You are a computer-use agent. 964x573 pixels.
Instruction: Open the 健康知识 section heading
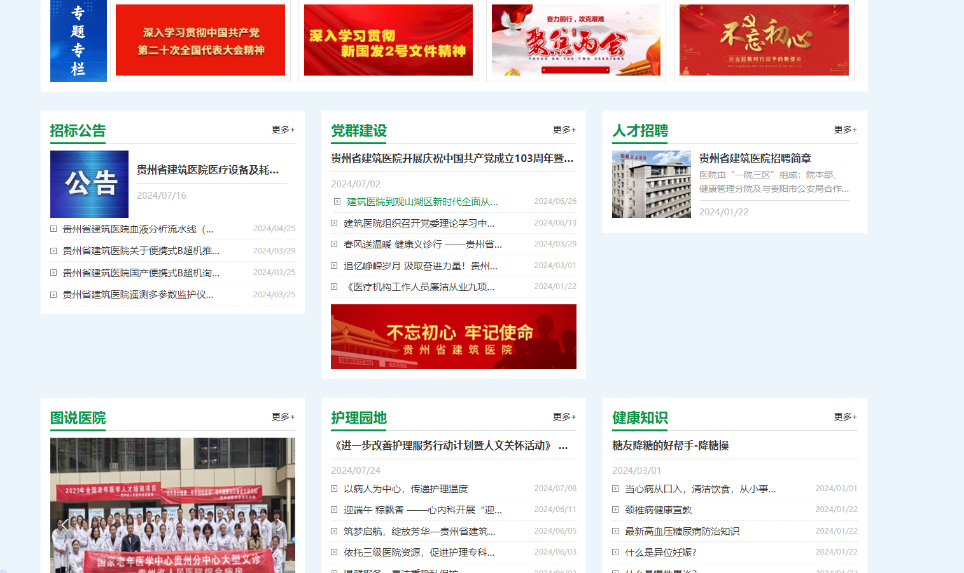(640, 418)
